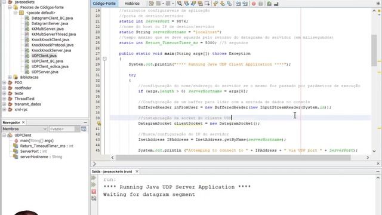Open DatagramServer.java file
Screen dimensions: 382x215
click(50, 23)
